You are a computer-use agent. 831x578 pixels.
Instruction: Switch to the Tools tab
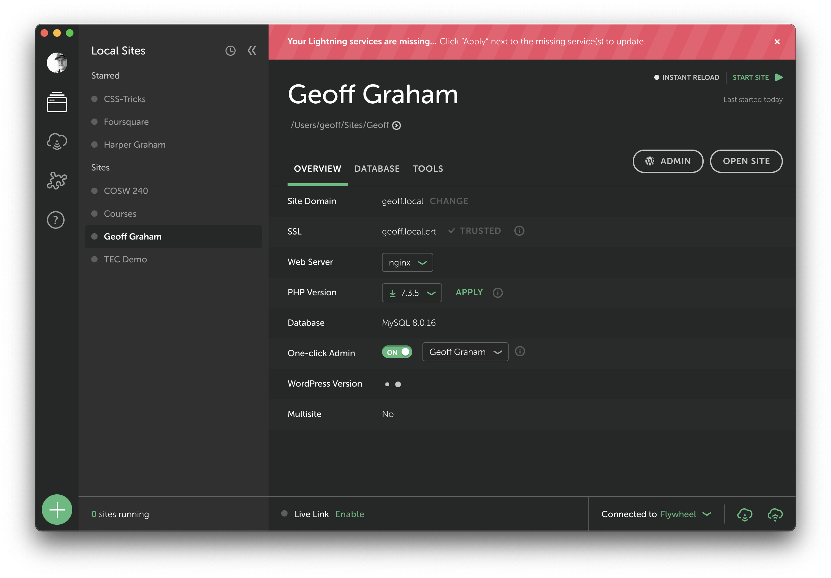click(428, 169)
